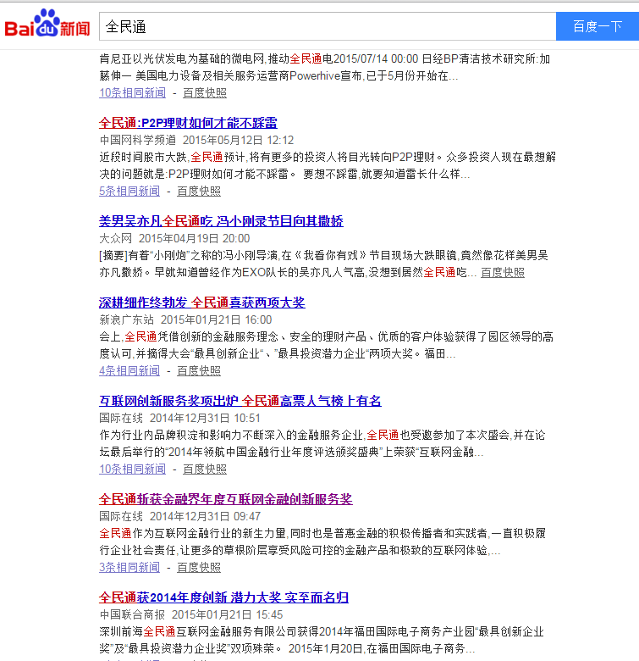View 10条相同新闻 under the 肯尼亚 result

pyautogui.click(x=133, y=92)
